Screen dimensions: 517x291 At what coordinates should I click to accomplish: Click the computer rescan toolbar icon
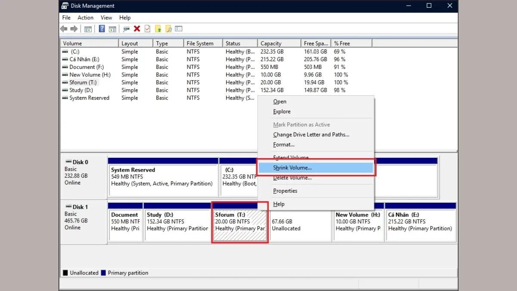tap(126, 28)
